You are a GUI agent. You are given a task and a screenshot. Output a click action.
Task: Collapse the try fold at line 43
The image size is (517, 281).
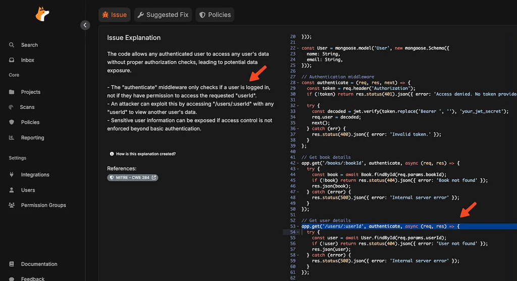(x=298, y=169)
